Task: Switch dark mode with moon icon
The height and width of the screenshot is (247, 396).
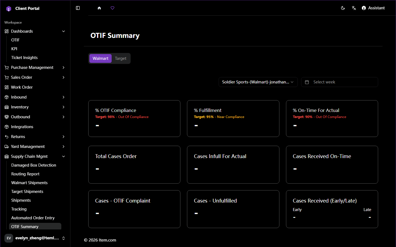Action: pyautogui.click(x=343, y=8)
